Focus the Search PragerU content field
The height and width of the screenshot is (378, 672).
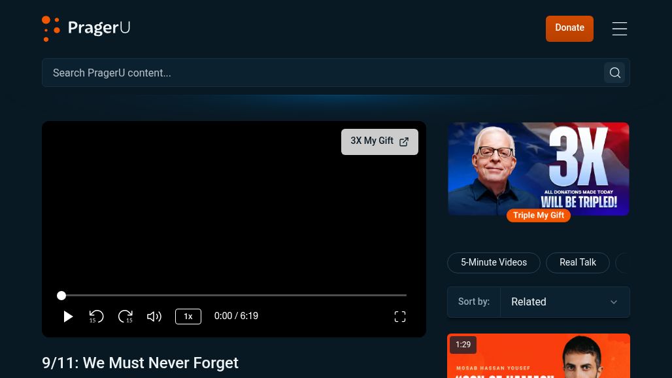click(x=320, y=73)
